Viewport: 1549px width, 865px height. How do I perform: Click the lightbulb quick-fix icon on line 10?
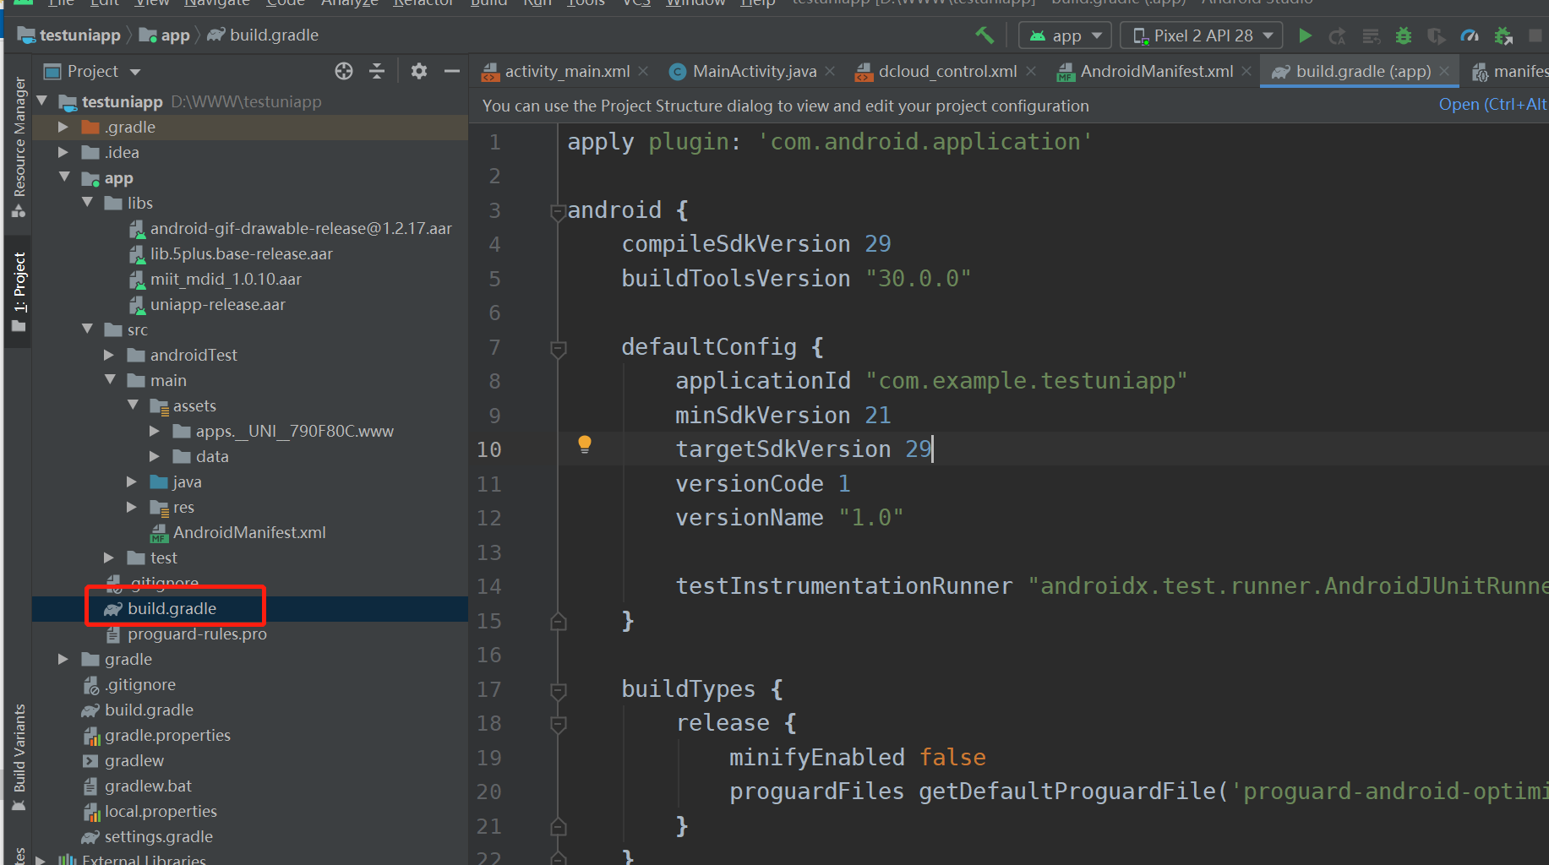[x=584, y=444]
